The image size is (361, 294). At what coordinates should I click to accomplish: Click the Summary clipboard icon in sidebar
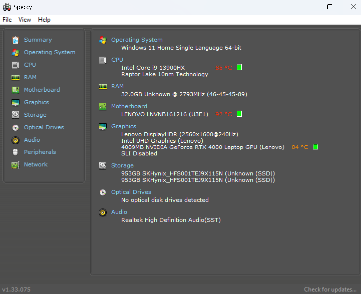pos(15,40)
